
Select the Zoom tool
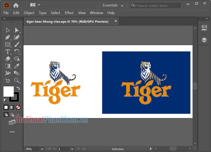(x=17, y=80)
